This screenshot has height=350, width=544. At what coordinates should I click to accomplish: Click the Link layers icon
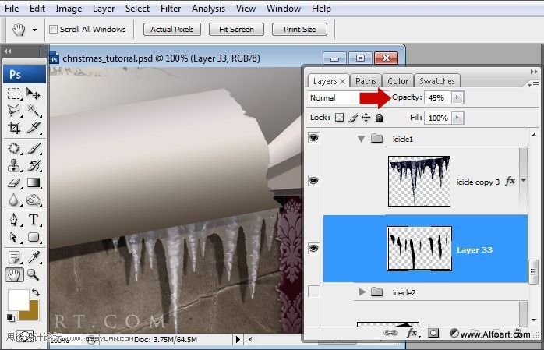coord(390,333)
